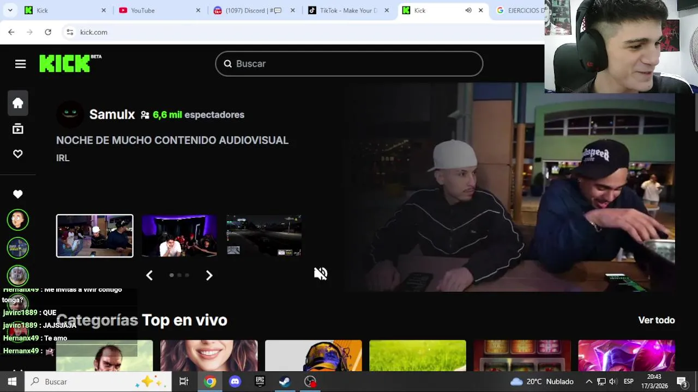Select the third dark street stream thumbnail
698x392 pixels.
pos(264,236)
